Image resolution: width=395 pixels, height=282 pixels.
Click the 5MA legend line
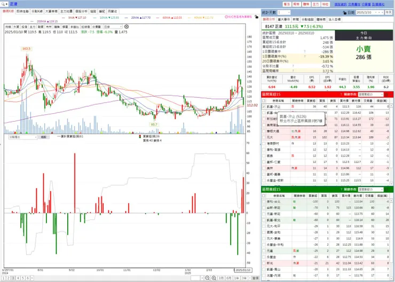[74, 18]
